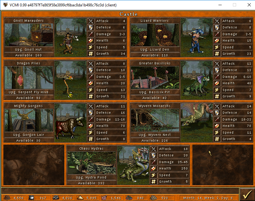Click the Attack swords icon for Gnoll Marauders

pyautogui.click(x=91, y=21)
